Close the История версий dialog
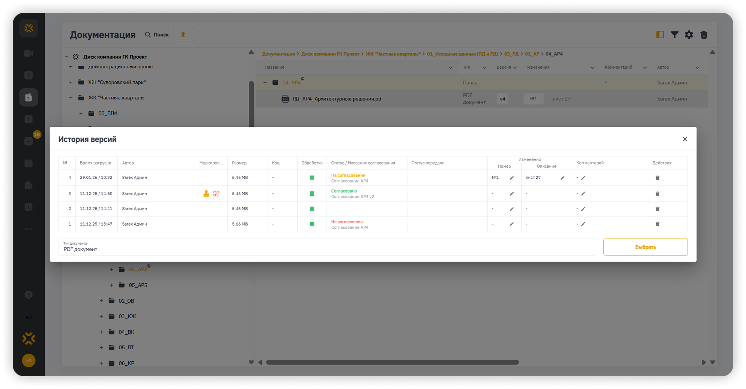The height and width of the screenshot is (389, 746). (x=685, y=139)
